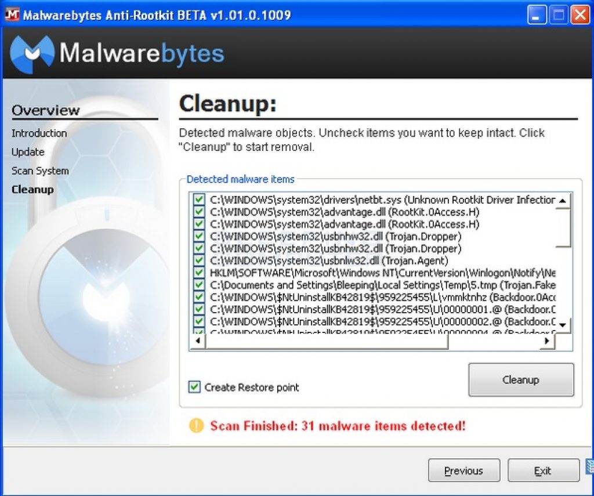This screenshot has width=594, height=496.
Task: Uncheck the netbt.sys rootkit driver item
Action: 199,200
